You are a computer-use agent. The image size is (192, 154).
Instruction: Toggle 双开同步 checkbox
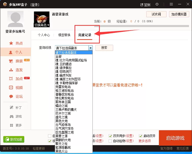click(x=110, y=136)
